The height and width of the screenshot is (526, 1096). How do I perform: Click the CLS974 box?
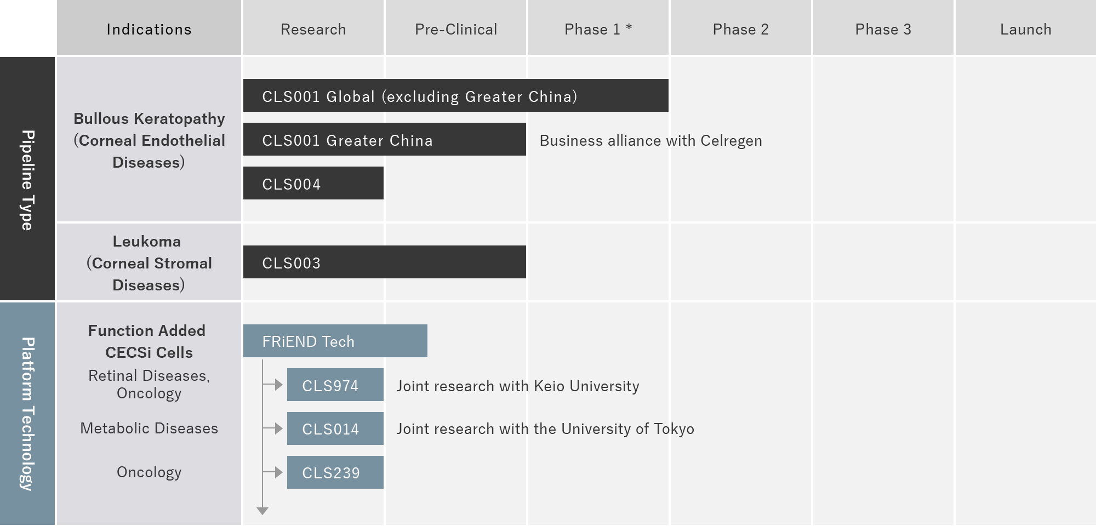click(335, 385)
